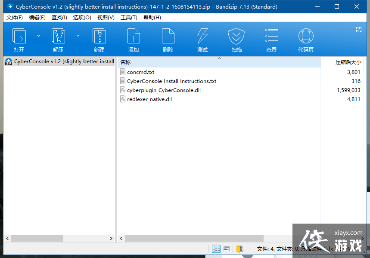Start the 扫描 (Scan) shield icon

[x=236, y=37]
